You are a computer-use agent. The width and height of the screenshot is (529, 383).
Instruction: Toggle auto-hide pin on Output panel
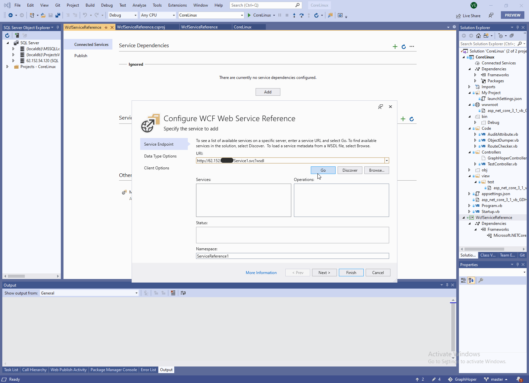447,285
